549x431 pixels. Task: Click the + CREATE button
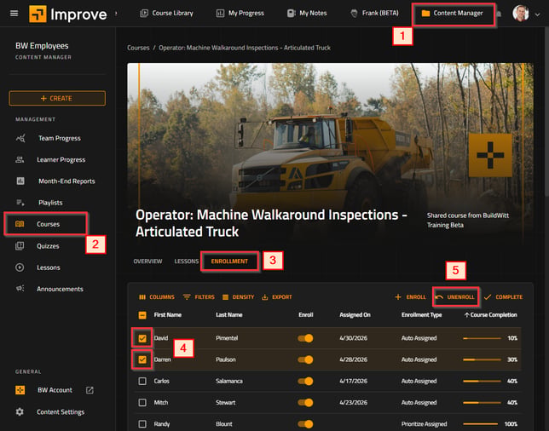57,98
